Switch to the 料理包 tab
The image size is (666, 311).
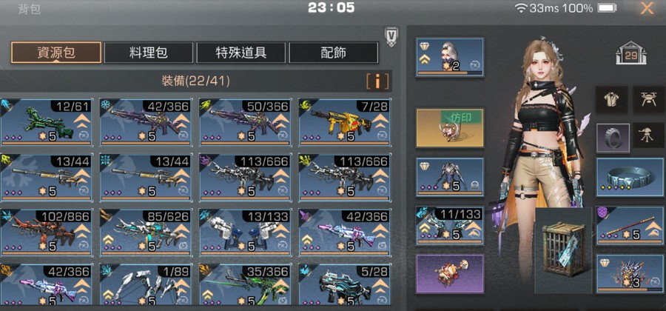point(149,53)
